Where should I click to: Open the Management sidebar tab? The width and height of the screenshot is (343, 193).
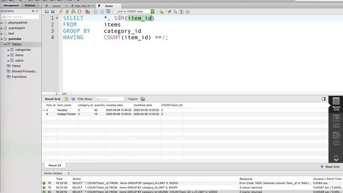pos(11,5)
